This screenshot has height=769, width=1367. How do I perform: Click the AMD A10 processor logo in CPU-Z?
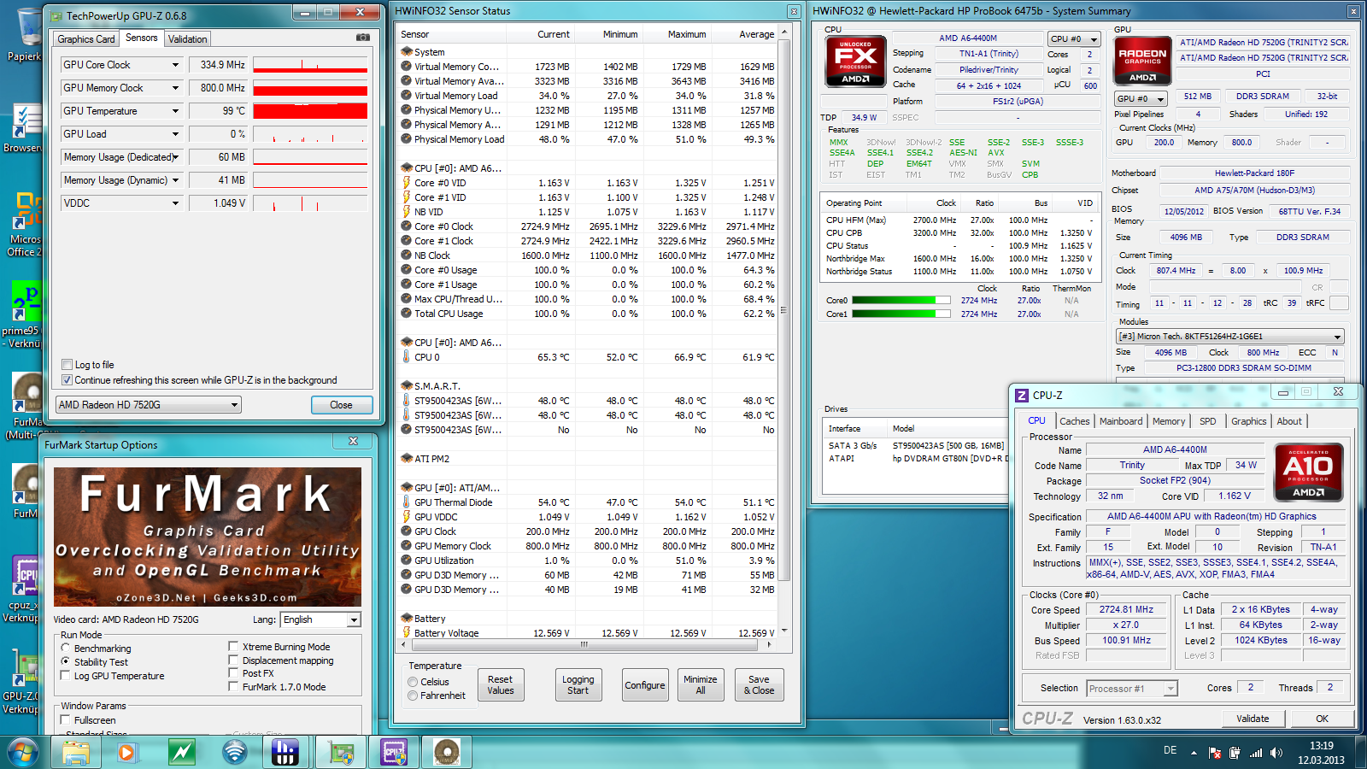(1308, 472)
